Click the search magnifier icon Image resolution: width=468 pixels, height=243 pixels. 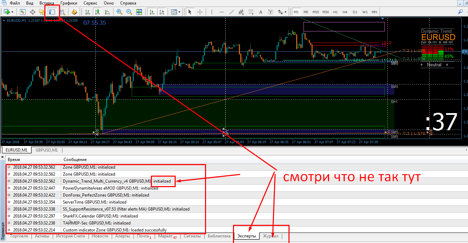(x=461, y=12)
